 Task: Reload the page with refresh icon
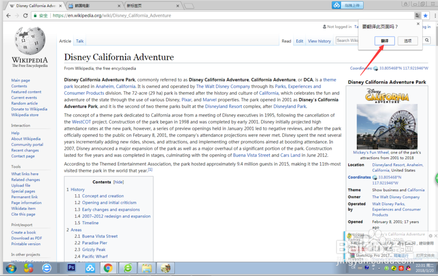click(25, 16)
